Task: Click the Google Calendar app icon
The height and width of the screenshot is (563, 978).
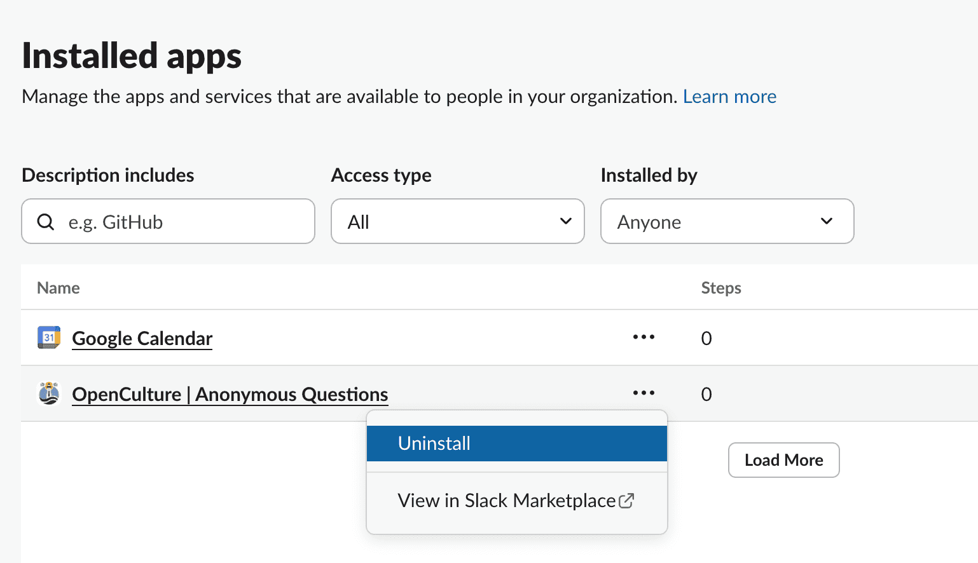Action: (48, 337)
